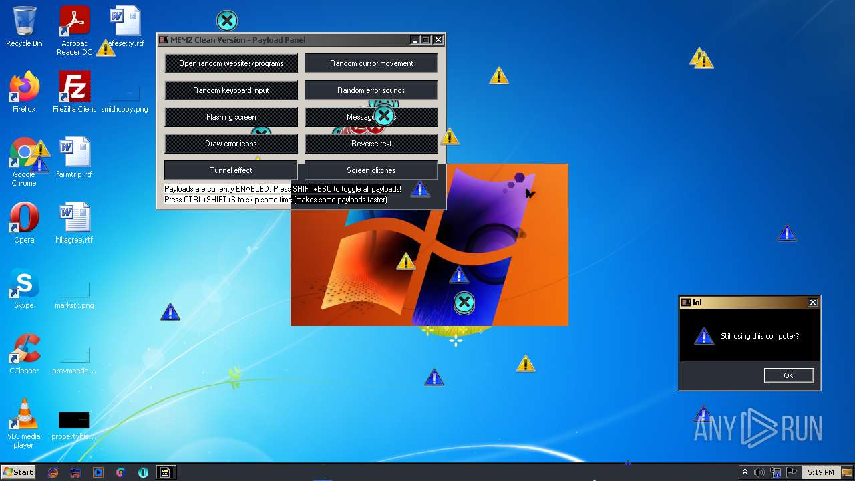
Task: Click the MEMZ Payload Panel title bar
Action: coord(284,40)
